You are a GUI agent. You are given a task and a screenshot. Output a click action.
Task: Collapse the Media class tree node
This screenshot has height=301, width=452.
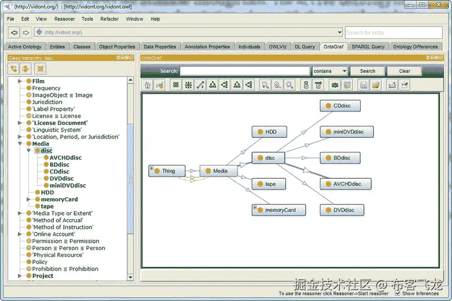[19, 144]
